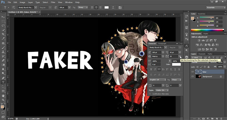The width and height of the screenshot is (227, 120).
Task: Switch to the Paragraph tab
Action: point(162,44)
